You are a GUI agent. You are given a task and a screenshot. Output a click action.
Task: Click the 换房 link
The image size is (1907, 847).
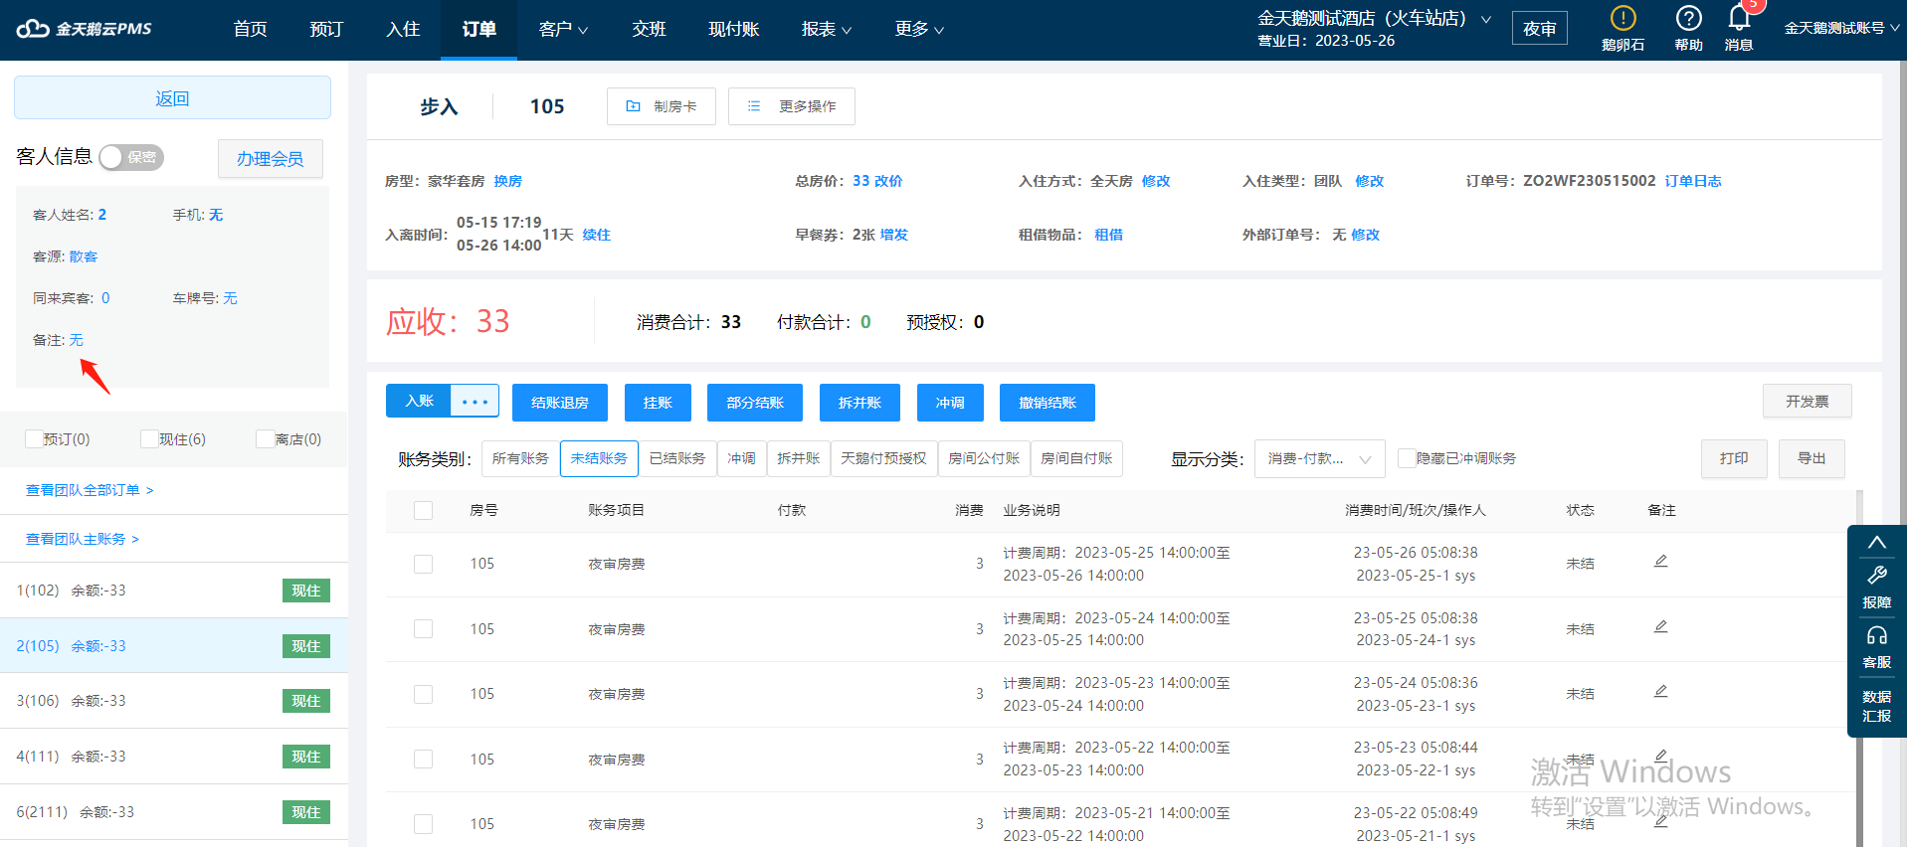click(508, 181)
